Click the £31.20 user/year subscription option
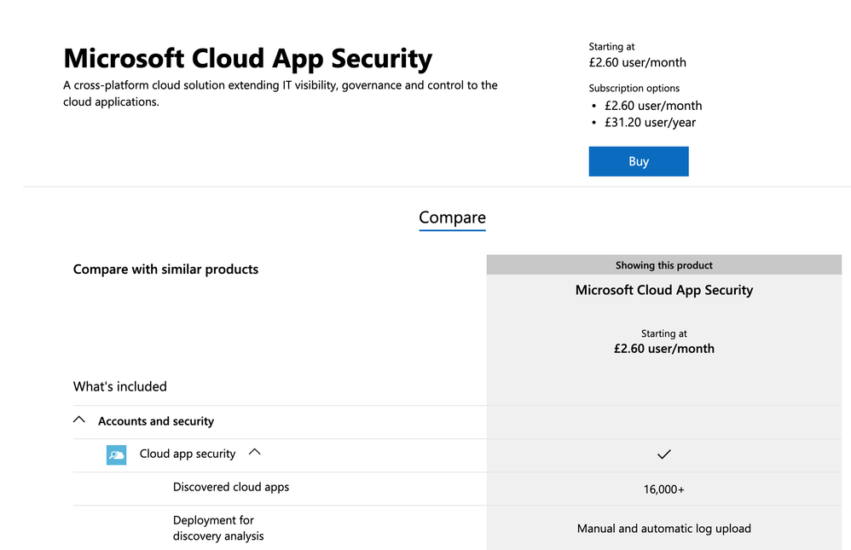This screenshot has height=550, width=851. [650, 122]
